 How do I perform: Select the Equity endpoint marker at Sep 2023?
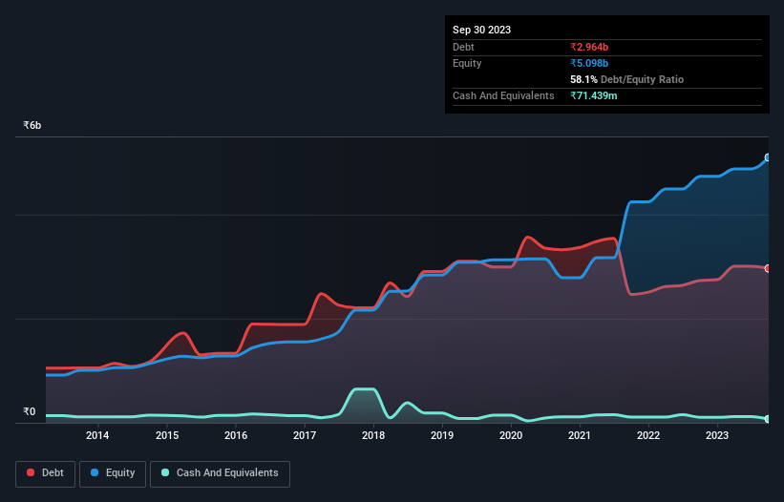(768, 157)
